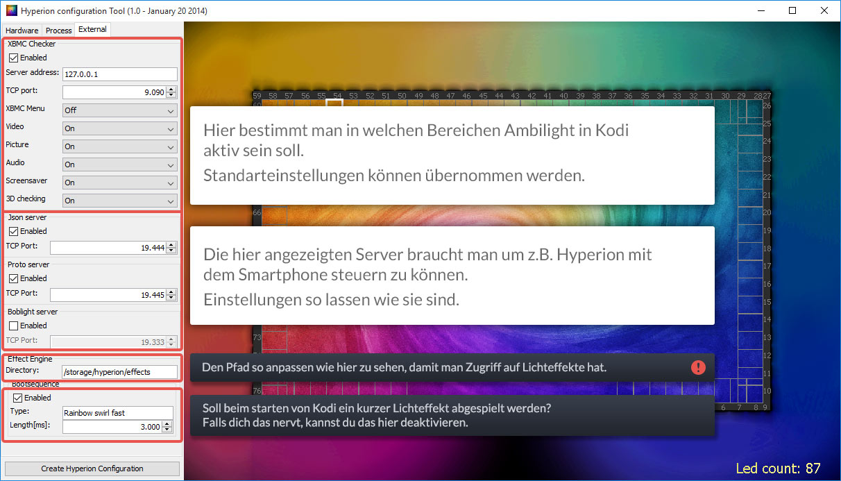Open the Process tab
Viewport: 841px width, 481px height.
(x=59, y=31)
